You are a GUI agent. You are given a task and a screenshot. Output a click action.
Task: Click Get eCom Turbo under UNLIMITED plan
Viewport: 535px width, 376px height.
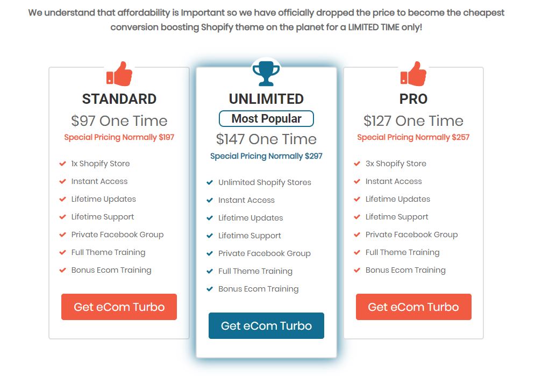pos(266,325)
